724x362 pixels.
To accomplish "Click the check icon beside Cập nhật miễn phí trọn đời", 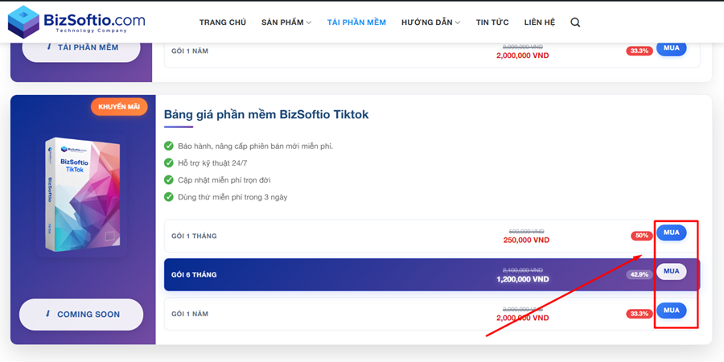I will click(x=169, y=180).
